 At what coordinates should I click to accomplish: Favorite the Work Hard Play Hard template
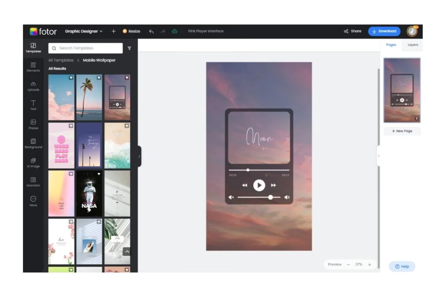pos(71,126)
